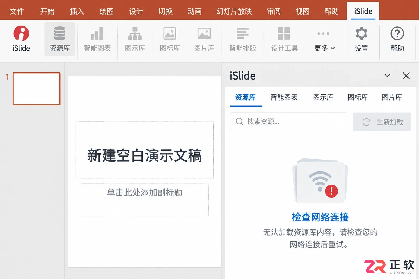Close the iSlide side panel
Screen dimensions: 419x279
tap(406, 76)
